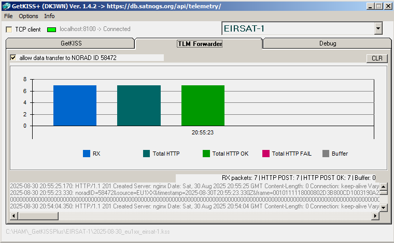This screenshot has height=243, width=394.
Task: Open the Info menu
Action: coord(49,16)
